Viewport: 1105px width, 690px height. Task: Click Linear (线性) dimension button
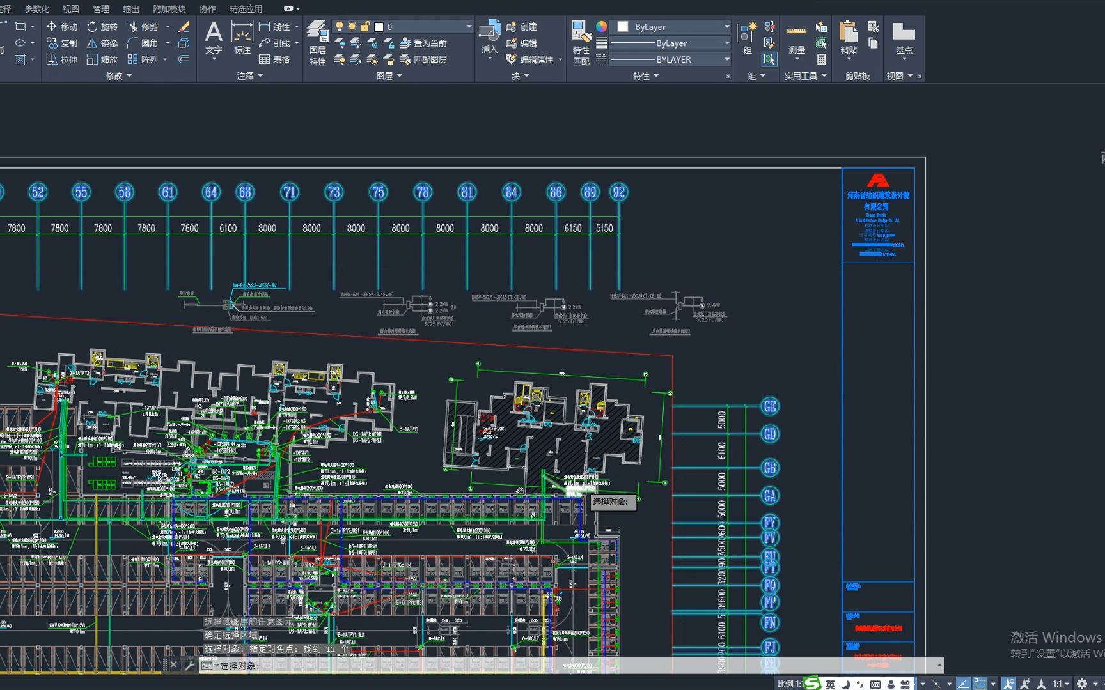click(x=274, y=27)
